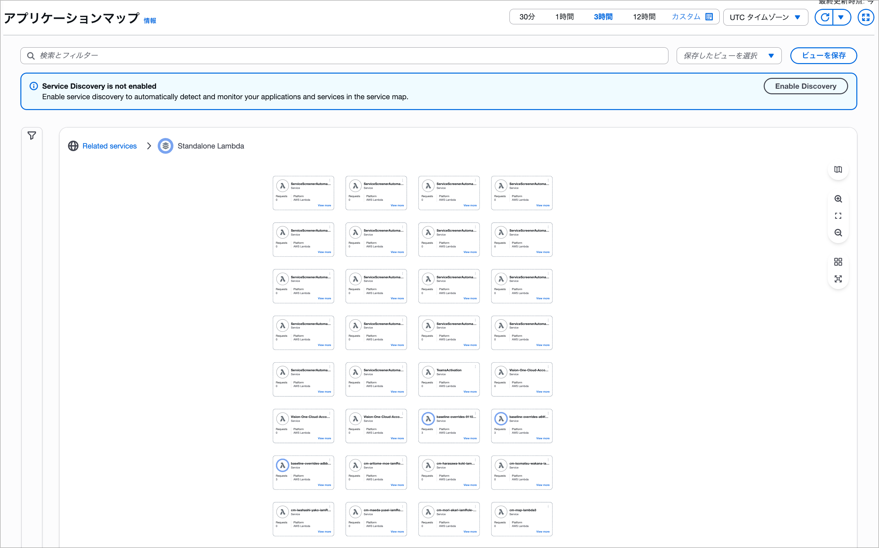Click the fit-to-screen icon

[x=838, y=216]
